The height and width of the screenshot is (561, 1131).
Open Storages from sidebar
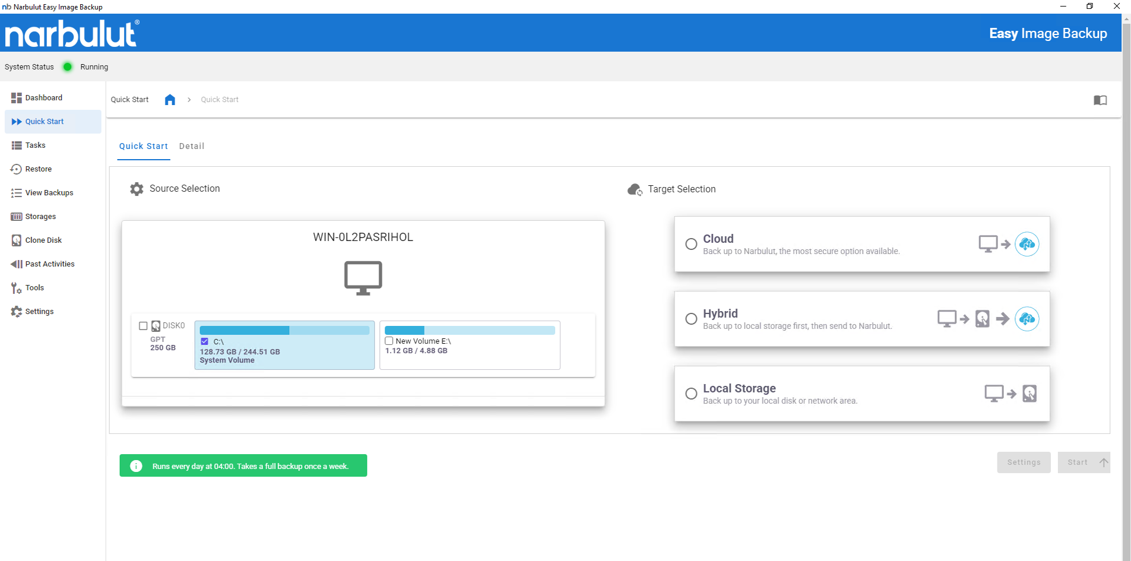click(40, 217)
